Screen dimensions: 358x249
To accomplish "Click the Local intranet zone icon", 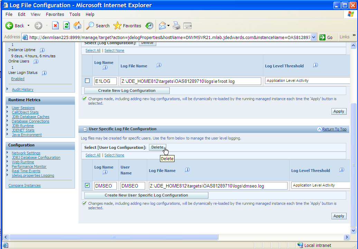I will [x=300, y=245].
